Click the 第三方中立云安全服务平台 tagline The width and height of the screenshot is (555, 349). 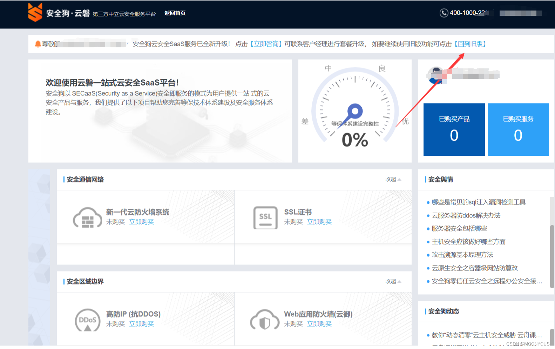124,14
